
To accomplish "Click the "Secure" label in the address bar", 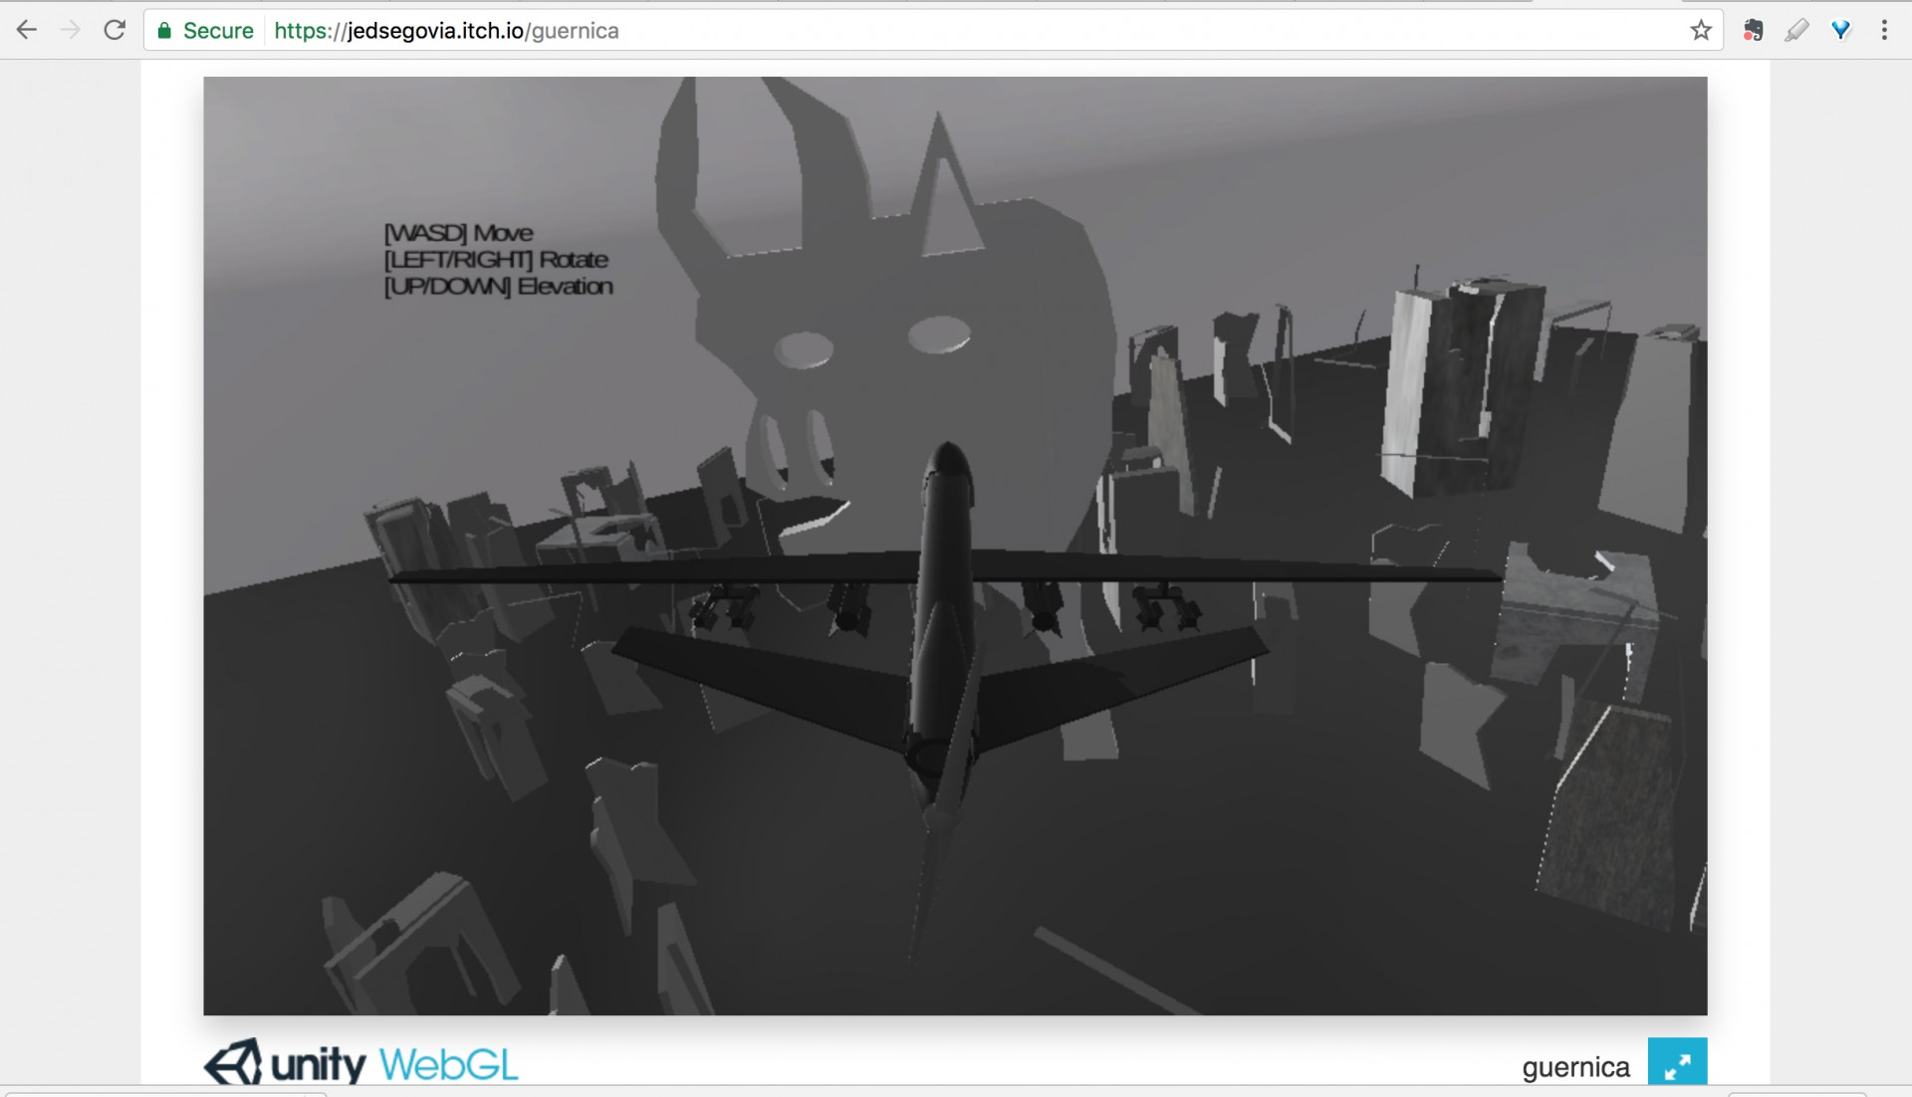I will tap(218, 31).
